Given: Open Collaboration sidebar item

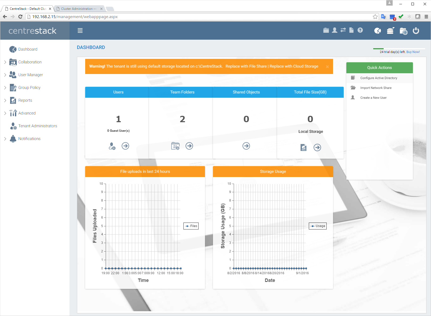Looking at the screenshot, I should tap(30, 62).
